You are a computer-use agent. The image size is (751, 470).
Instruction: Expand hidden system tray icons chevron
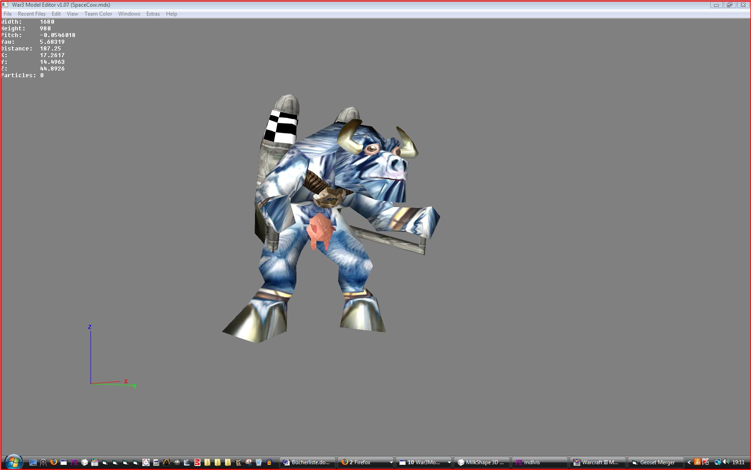tap(689, 462)
